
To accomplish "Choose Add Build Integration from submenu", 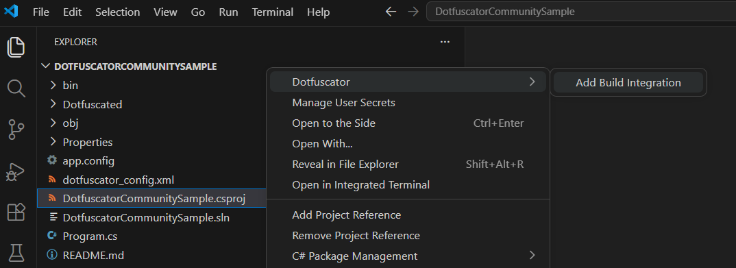I will (628, 83).
